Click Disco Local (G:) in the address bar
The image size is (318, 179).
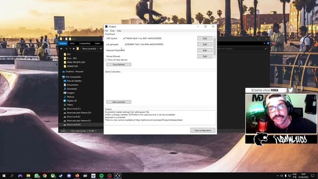[89, 49]
